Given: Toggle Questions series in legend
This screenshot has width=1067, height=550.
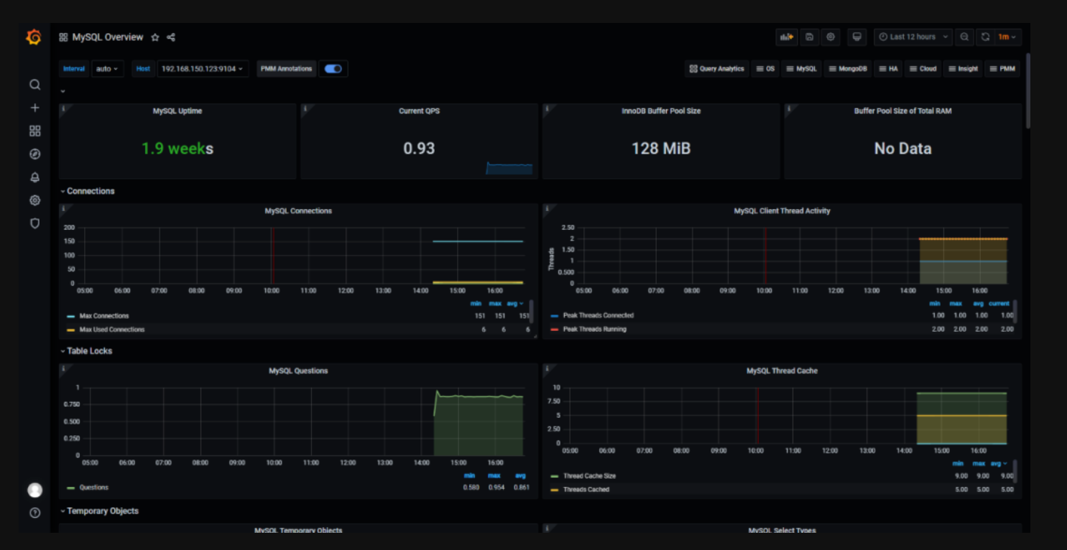Looking at the screenshot, I should click(94, 488).
